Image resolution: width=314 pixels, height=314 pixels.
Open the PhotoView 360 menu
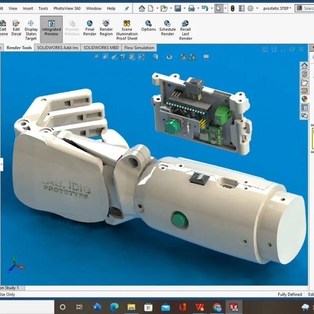pyautogui.click(x=67, y=8)
